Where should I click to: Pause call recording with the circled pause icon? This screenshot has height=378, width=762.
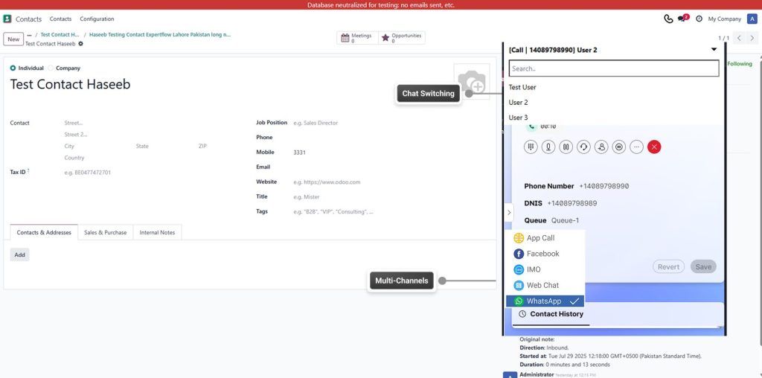618,147
